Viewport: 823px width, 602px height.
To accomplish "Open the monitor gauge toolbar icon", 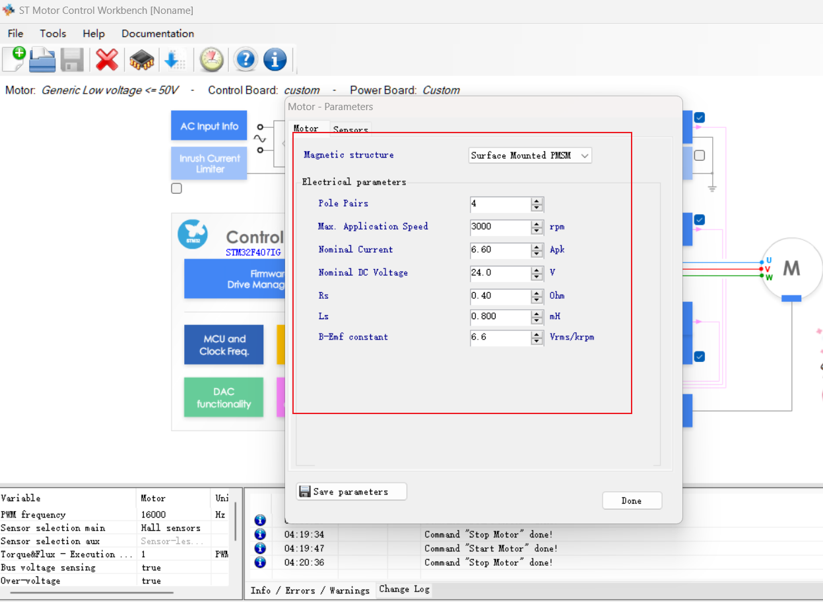I will click(x=211, y=59).
